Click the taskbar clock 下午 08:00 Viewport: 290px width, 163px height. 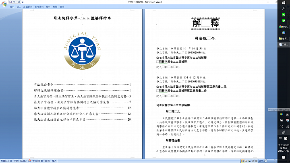pyautogui.click(x=284, y=148)
